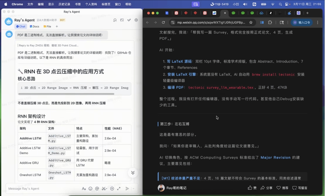This screenshot has height=196, width=325.
Task: Click the emoji picker icon in message box
Action: (x=90, y=189)
